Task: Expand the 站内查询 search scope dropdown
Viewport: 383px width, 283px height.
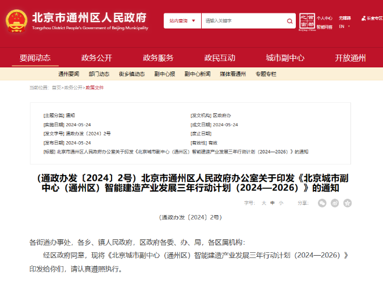Action: tap(182, 21)
